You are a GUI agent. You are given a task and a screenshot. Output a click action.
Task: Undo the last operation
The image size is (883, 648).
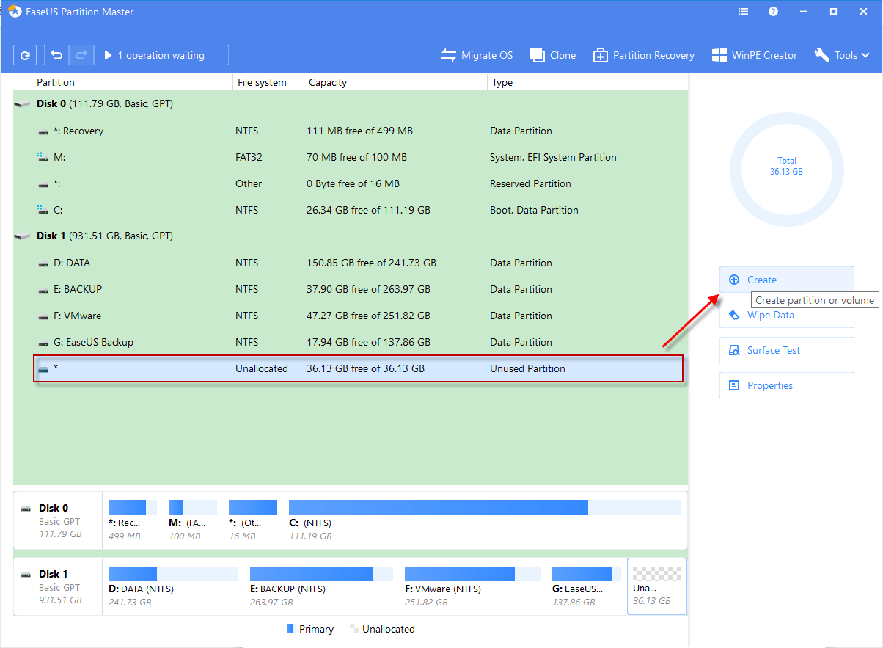[56, 55]
